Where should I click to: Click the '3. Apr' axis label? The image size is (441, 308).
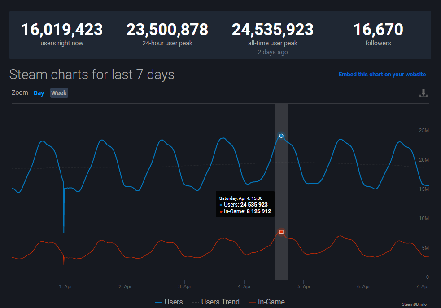point(184,286)
